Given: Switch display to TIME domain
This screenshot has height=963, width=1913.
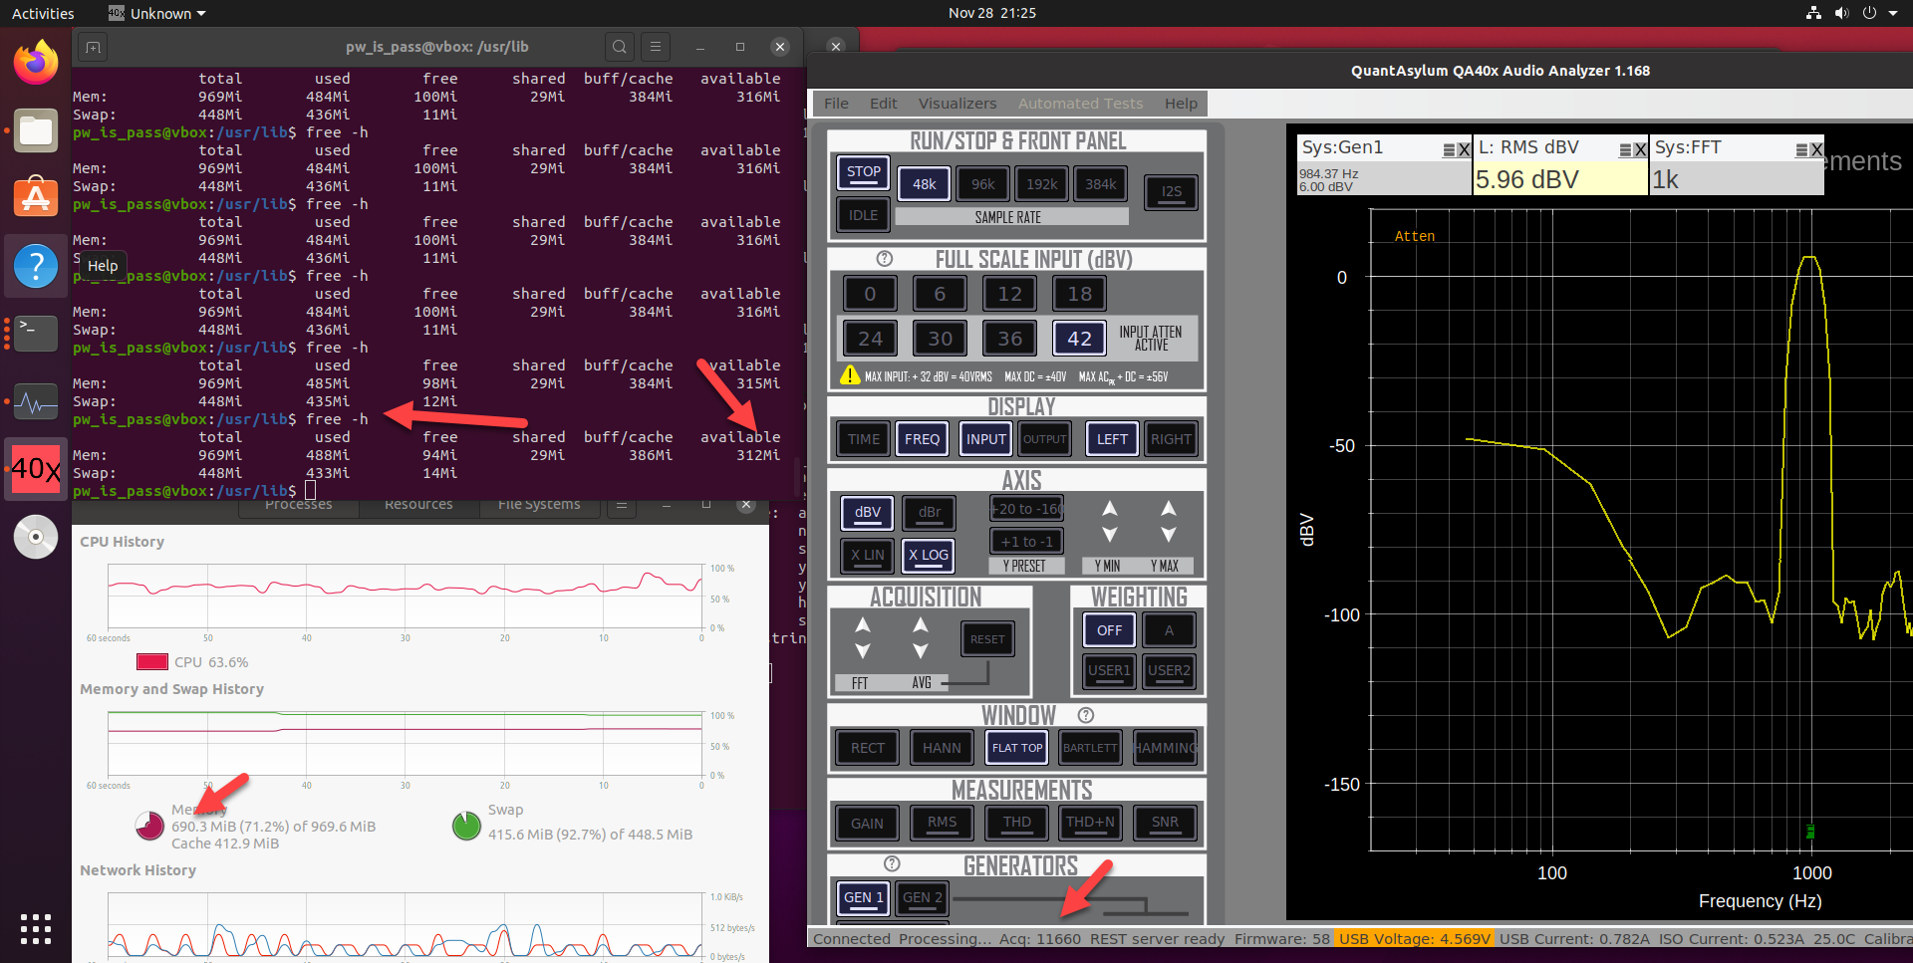Looking at the screenshot, I should [x=863, y=439].
